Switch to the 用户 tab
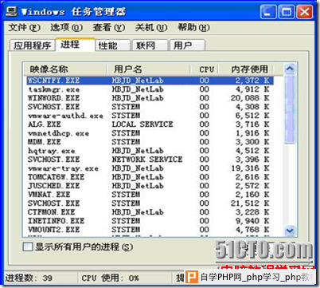The width and height of the screenshot is (320, 288). (x=187, y=45)
